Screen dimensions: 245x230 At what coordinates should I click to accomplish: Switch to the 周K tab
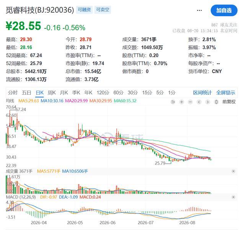point(52,93)
